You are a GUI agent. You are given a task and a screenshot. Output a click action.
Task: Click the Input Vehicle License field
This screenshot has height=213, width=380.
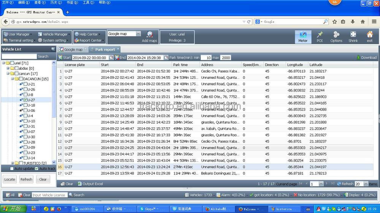coord(49,195)
